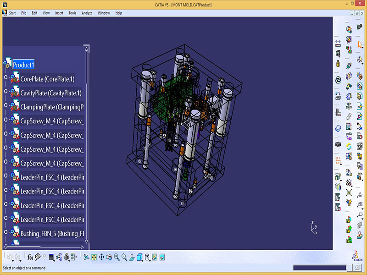Image resolution: width=367 pixels, height=275 pixels.
Task: Click the Update All refresh icon
Action: [348, 146]
